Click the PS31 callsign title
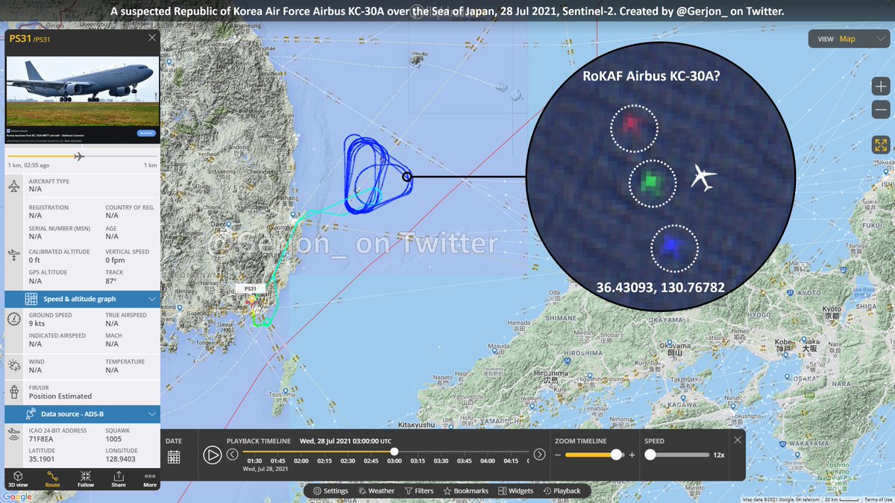Viewport: 895px width, 503px height. [20, 38]
